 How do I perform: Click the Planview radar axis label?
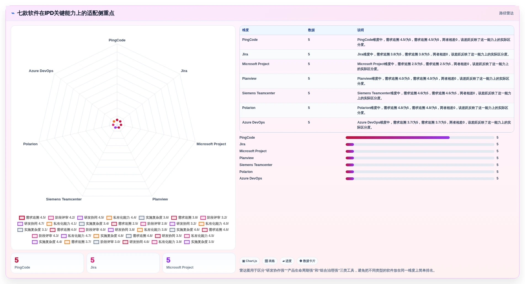coord(160,199)
